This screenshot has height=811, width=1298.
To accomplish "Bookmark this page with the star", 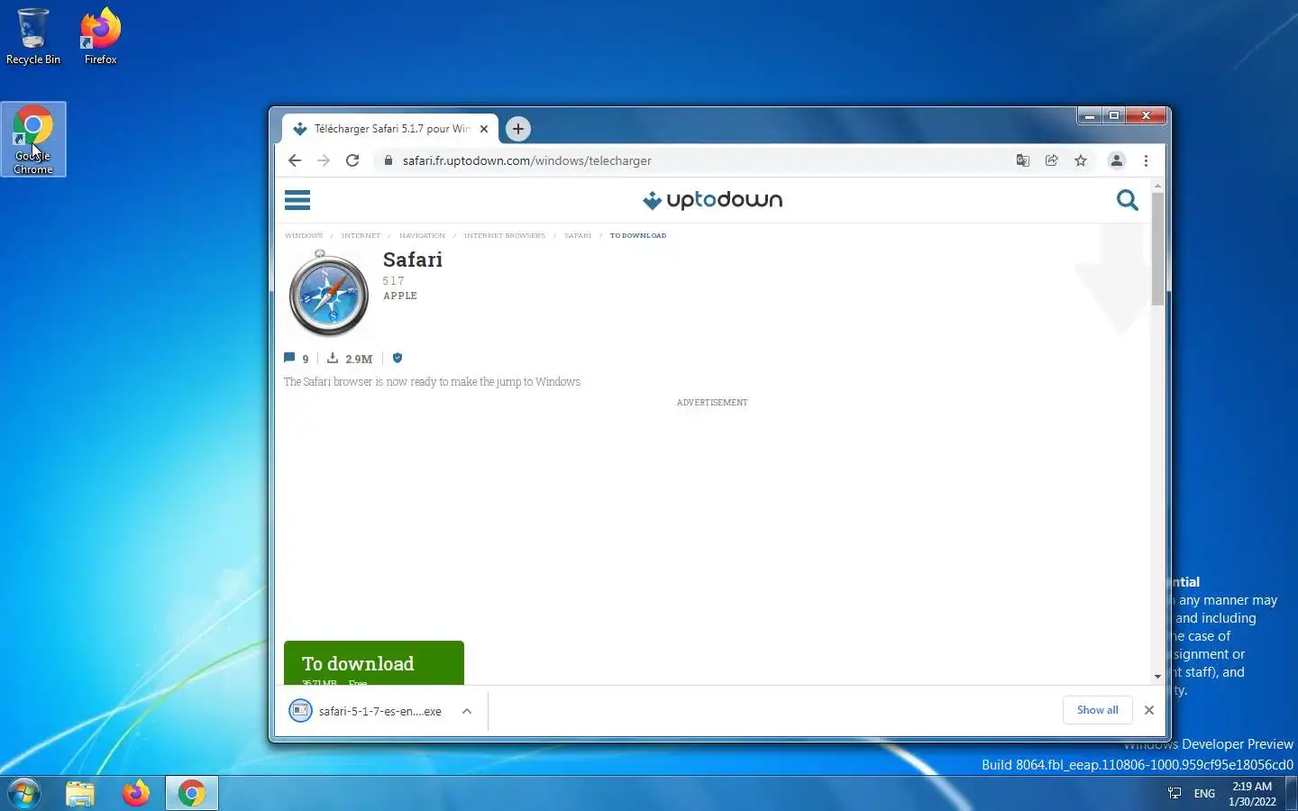I will (1081, 160).
